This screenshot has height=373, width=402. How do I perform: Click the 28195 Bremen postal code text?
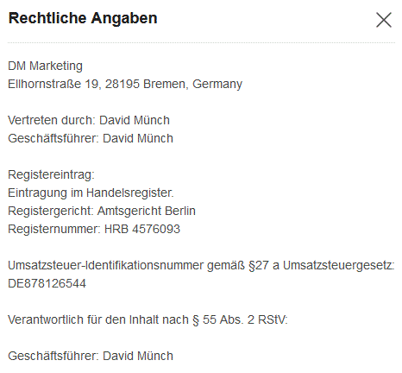[145, 84]
